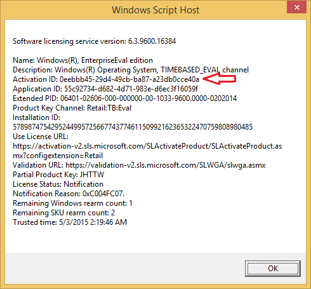Click Notification Reason: 0xC004FC07 line
Image resolution: width=311 pixels, height=289 pixels.
(x=69, y=194)
